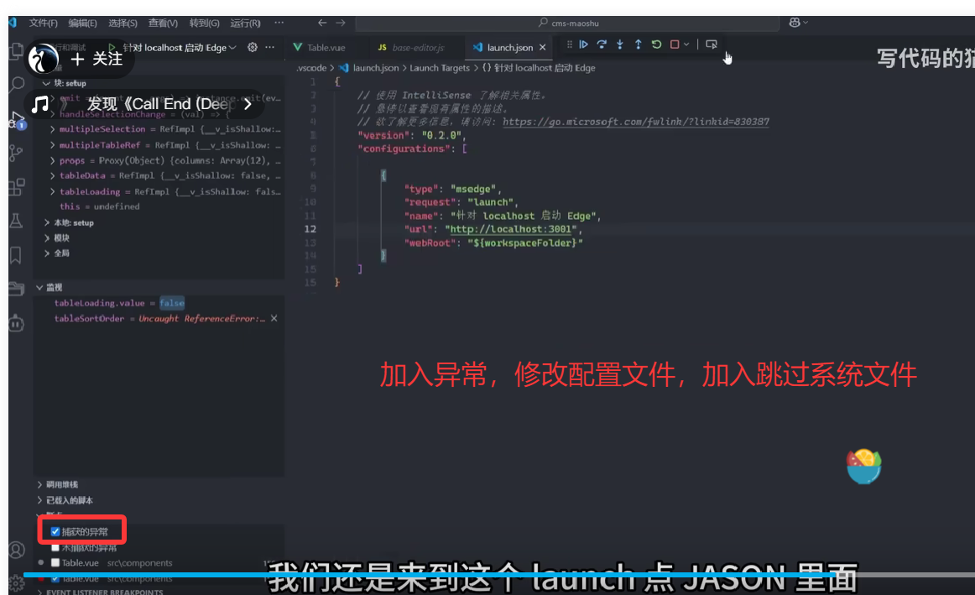Open launch.json via the debug gear icon
975x595 pixels.
pyautogui.click(x=253, y=47)
